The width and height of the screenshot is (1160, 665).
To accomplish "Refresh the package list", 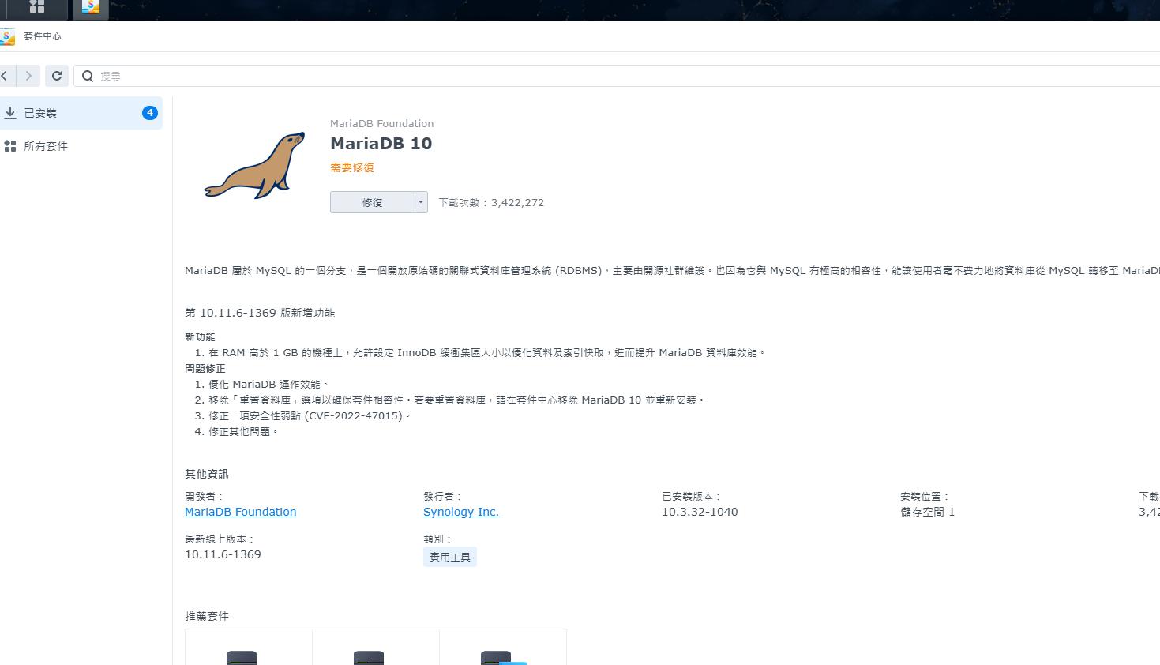I will [57, 76].
